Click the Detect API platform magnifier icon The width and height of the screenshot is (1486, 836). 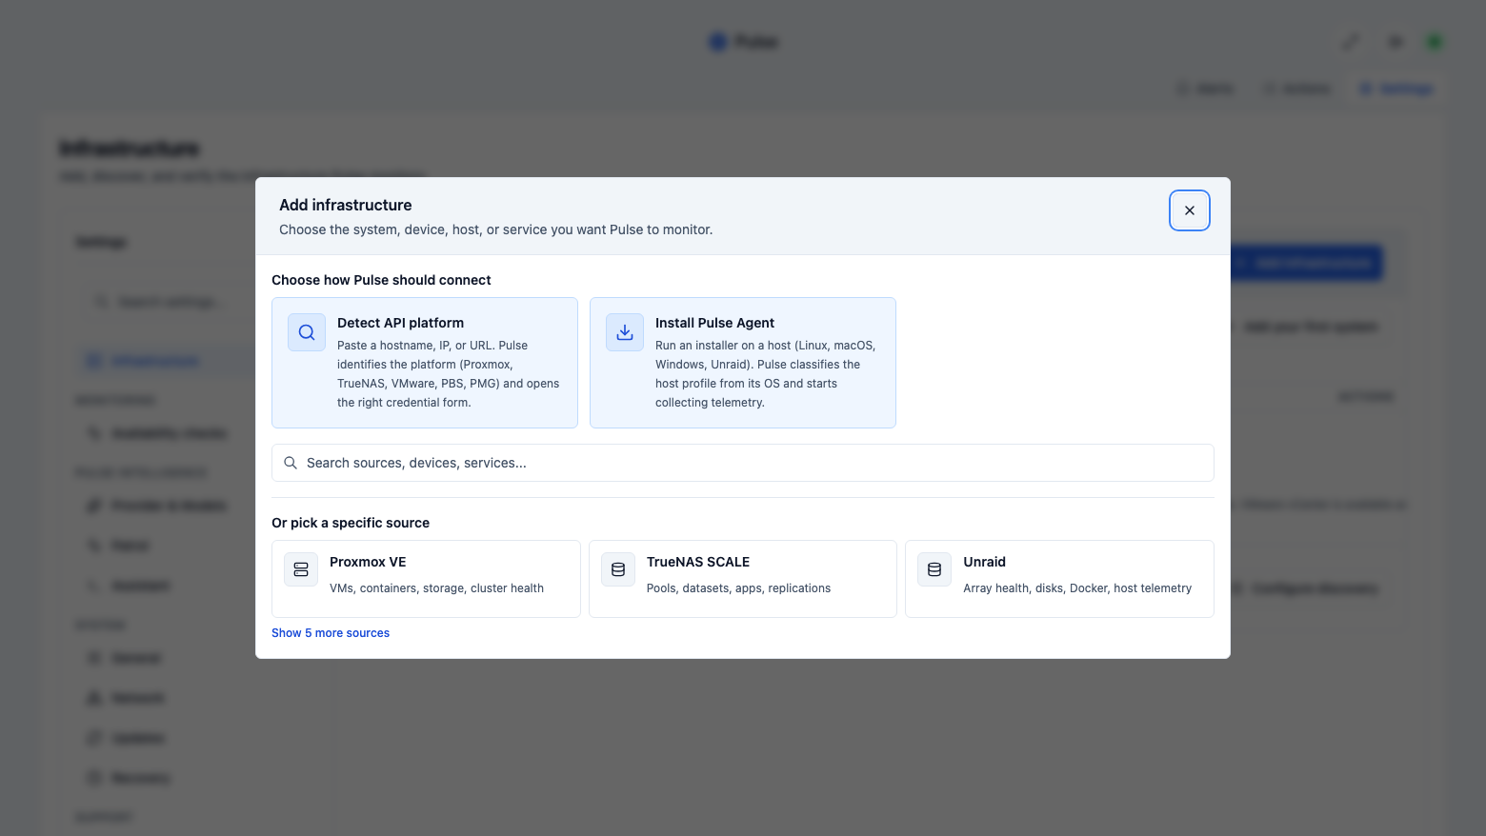coord(307,332)
